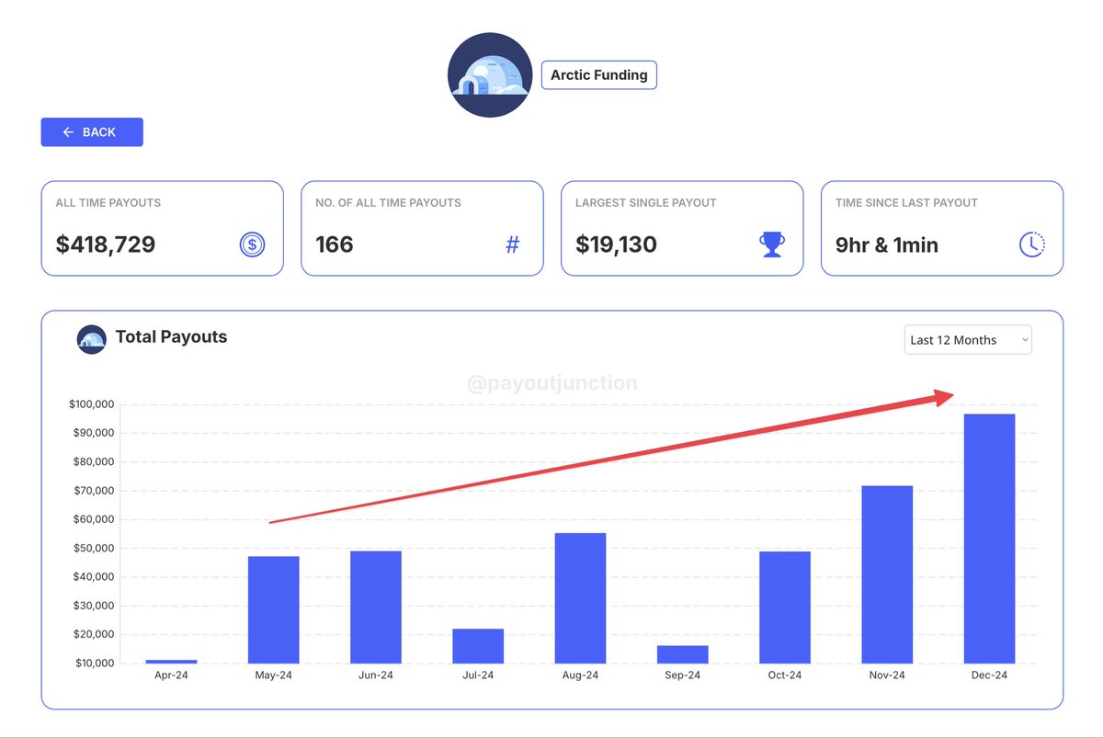Viewport: 1103px width, 738px height.
Task: Click the $100,000 y-axis label
Action: [91, 404]
